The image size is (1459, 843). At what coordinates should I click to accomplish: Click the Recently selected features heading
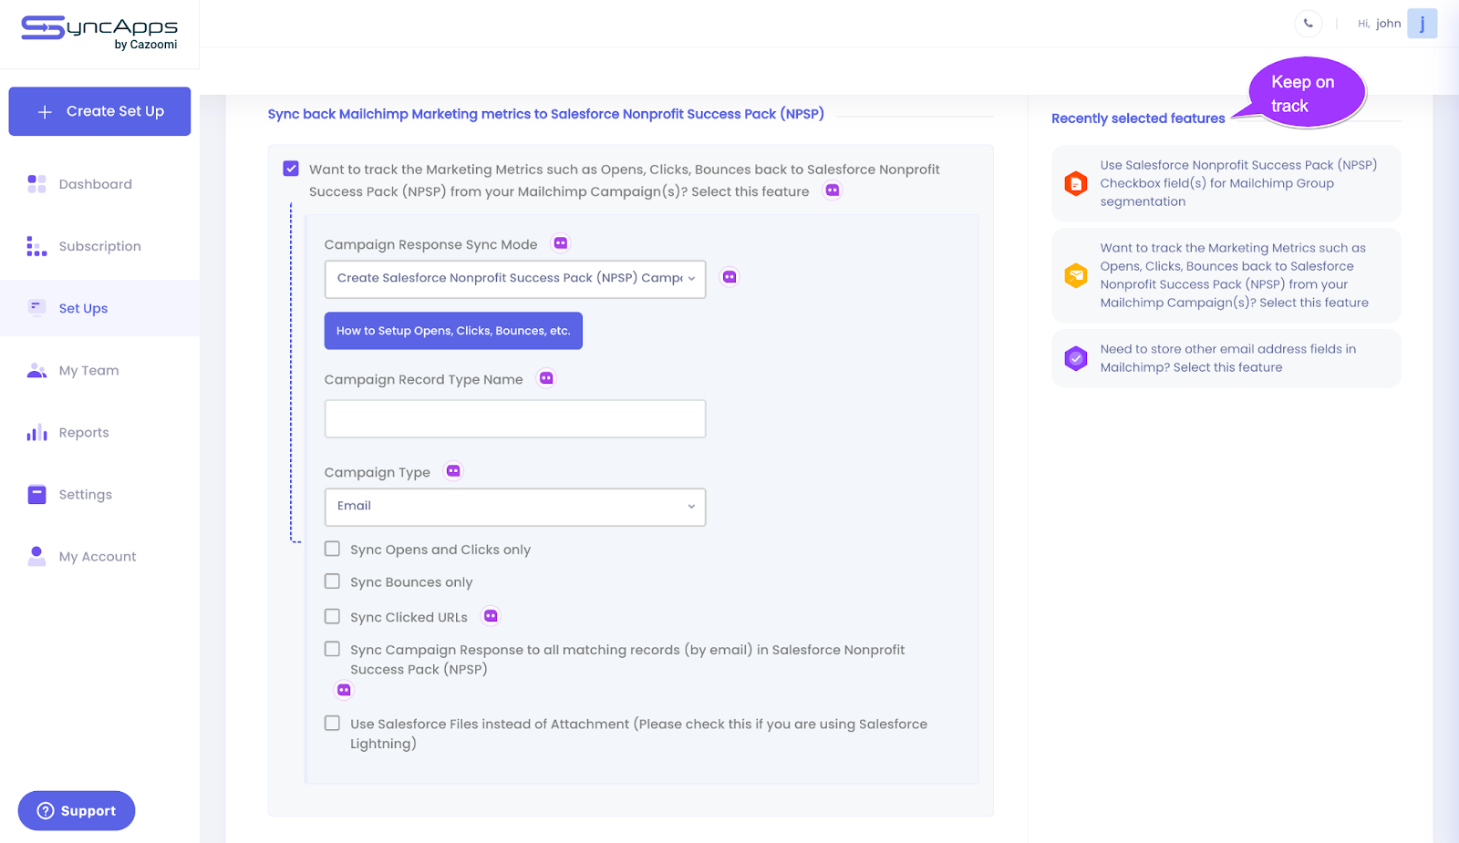pos(1138,118)
